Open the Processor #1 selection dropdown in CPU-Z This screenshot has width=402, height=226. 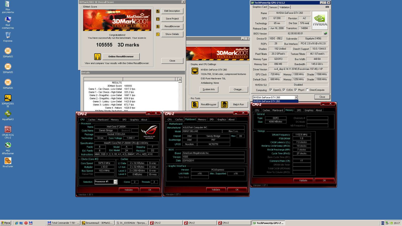[x=115, y=182]
